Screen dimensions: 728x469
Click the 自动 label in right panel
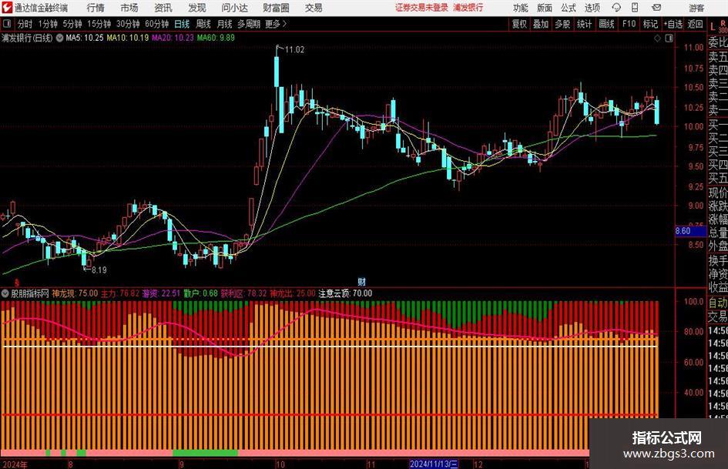click(x=717, y=303)
